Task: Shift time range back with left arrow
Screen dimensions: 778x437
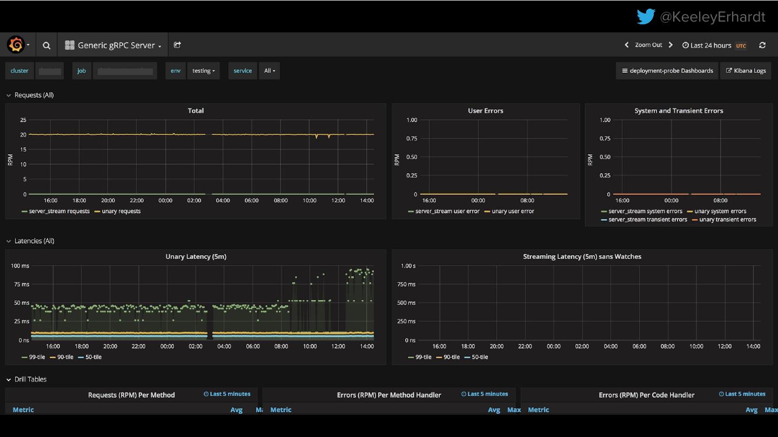Action: pos(627,45)
